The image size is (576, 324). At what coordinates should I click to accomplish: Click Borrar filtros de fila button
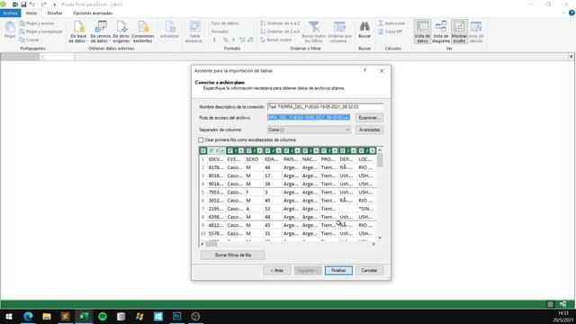[233, 255]
